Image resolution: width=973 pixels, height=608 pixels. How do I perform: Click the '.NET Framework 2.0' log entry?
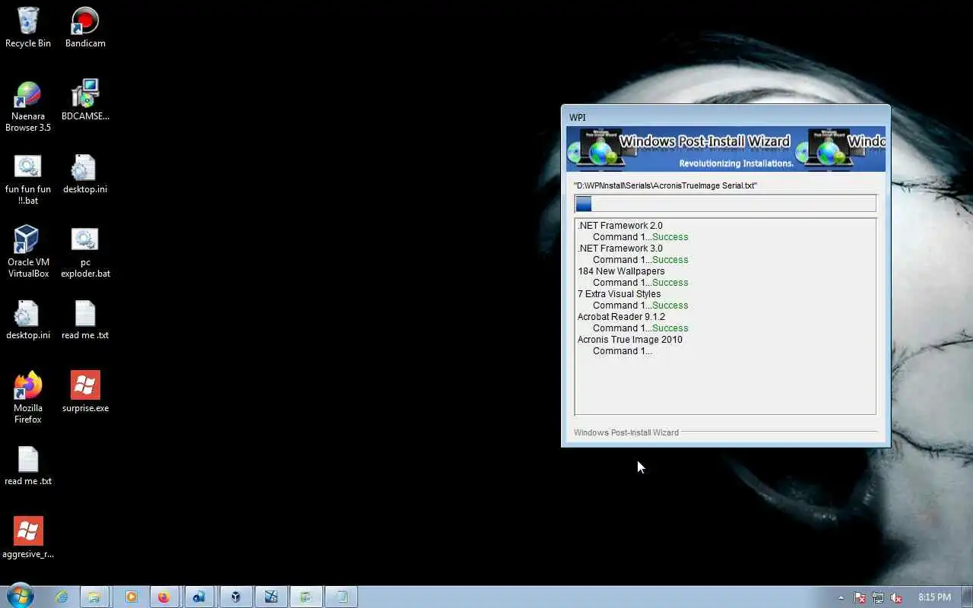[620, 226]
